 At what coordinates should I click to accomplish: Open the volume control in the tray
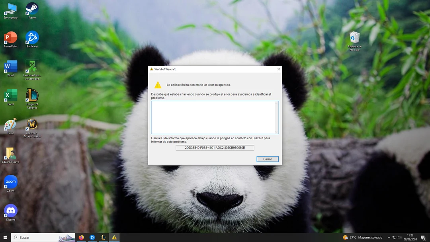coord(399,237)
